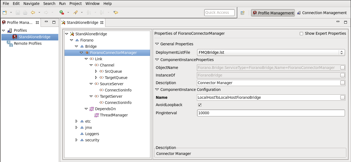
Task: Open the Window menu
Action: 92,4
